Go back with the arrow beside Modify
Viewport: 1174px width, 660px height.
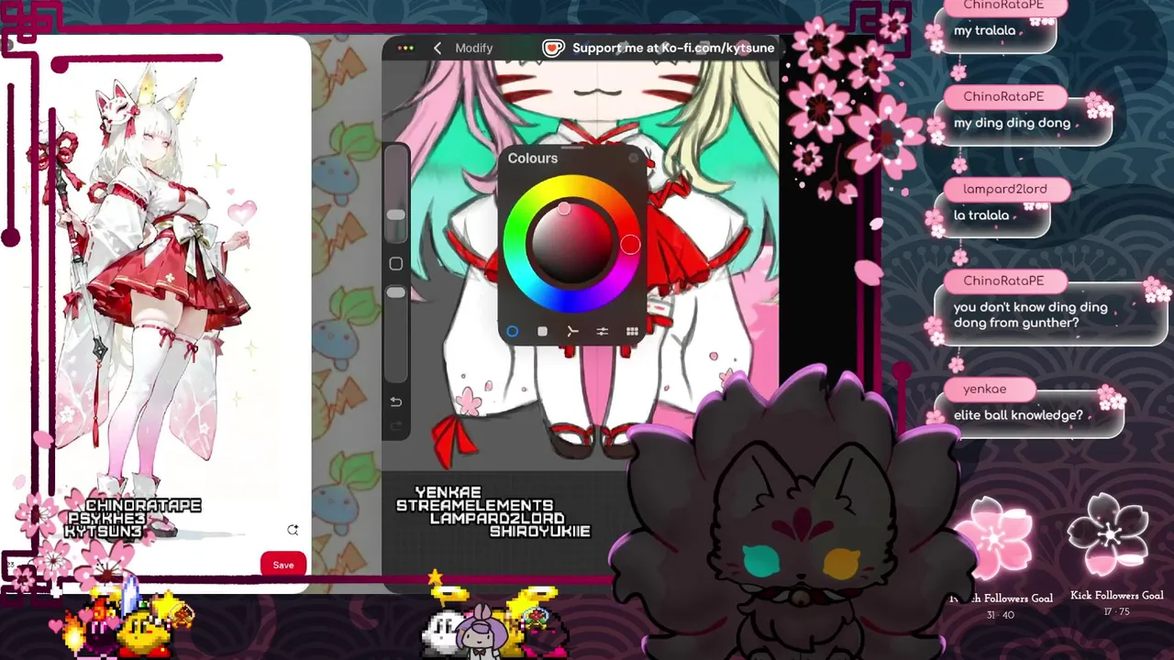[x=437, y=48]
